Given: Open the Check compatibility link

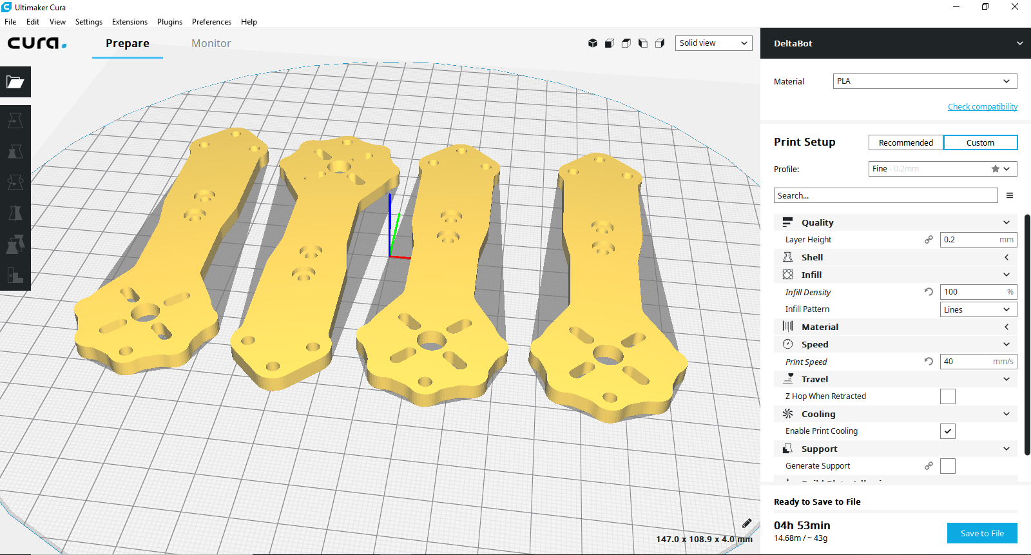Looking at the screenshot, I should 983,107.
